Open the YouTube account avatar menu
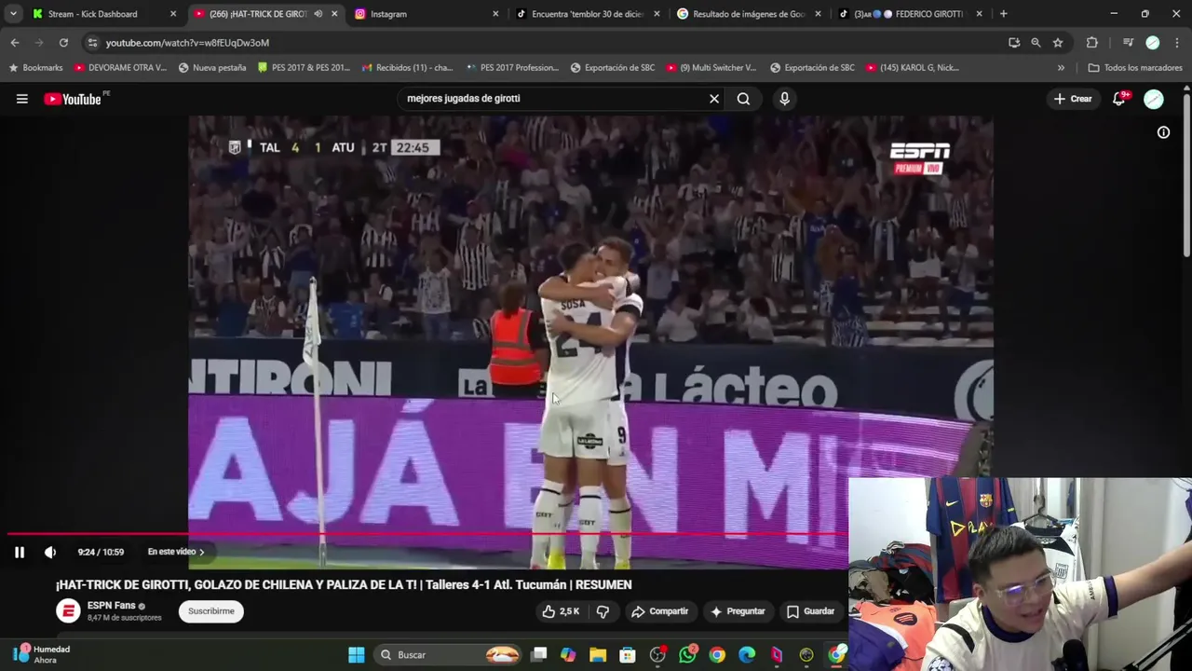Screen dimensions: 1192x671 click(1154, 99)
